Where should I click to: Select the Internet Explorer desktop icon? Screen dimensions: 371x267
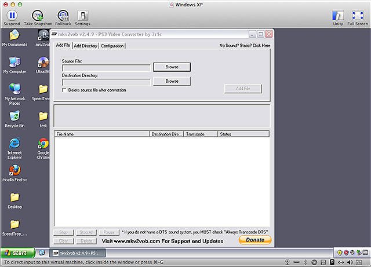[14, 148]
